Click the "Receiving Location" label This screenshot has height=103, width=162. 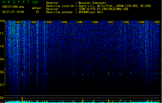coord(60,6)
